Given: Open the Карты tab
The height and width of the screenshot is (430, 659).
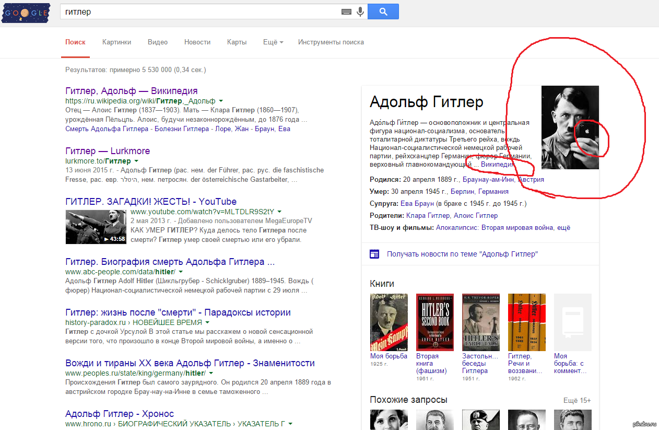Looking at the screenshot, I should point(237,42).
